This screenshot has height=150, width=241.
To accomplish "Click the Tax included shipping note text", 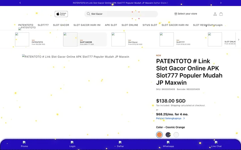I will [181, 105].
